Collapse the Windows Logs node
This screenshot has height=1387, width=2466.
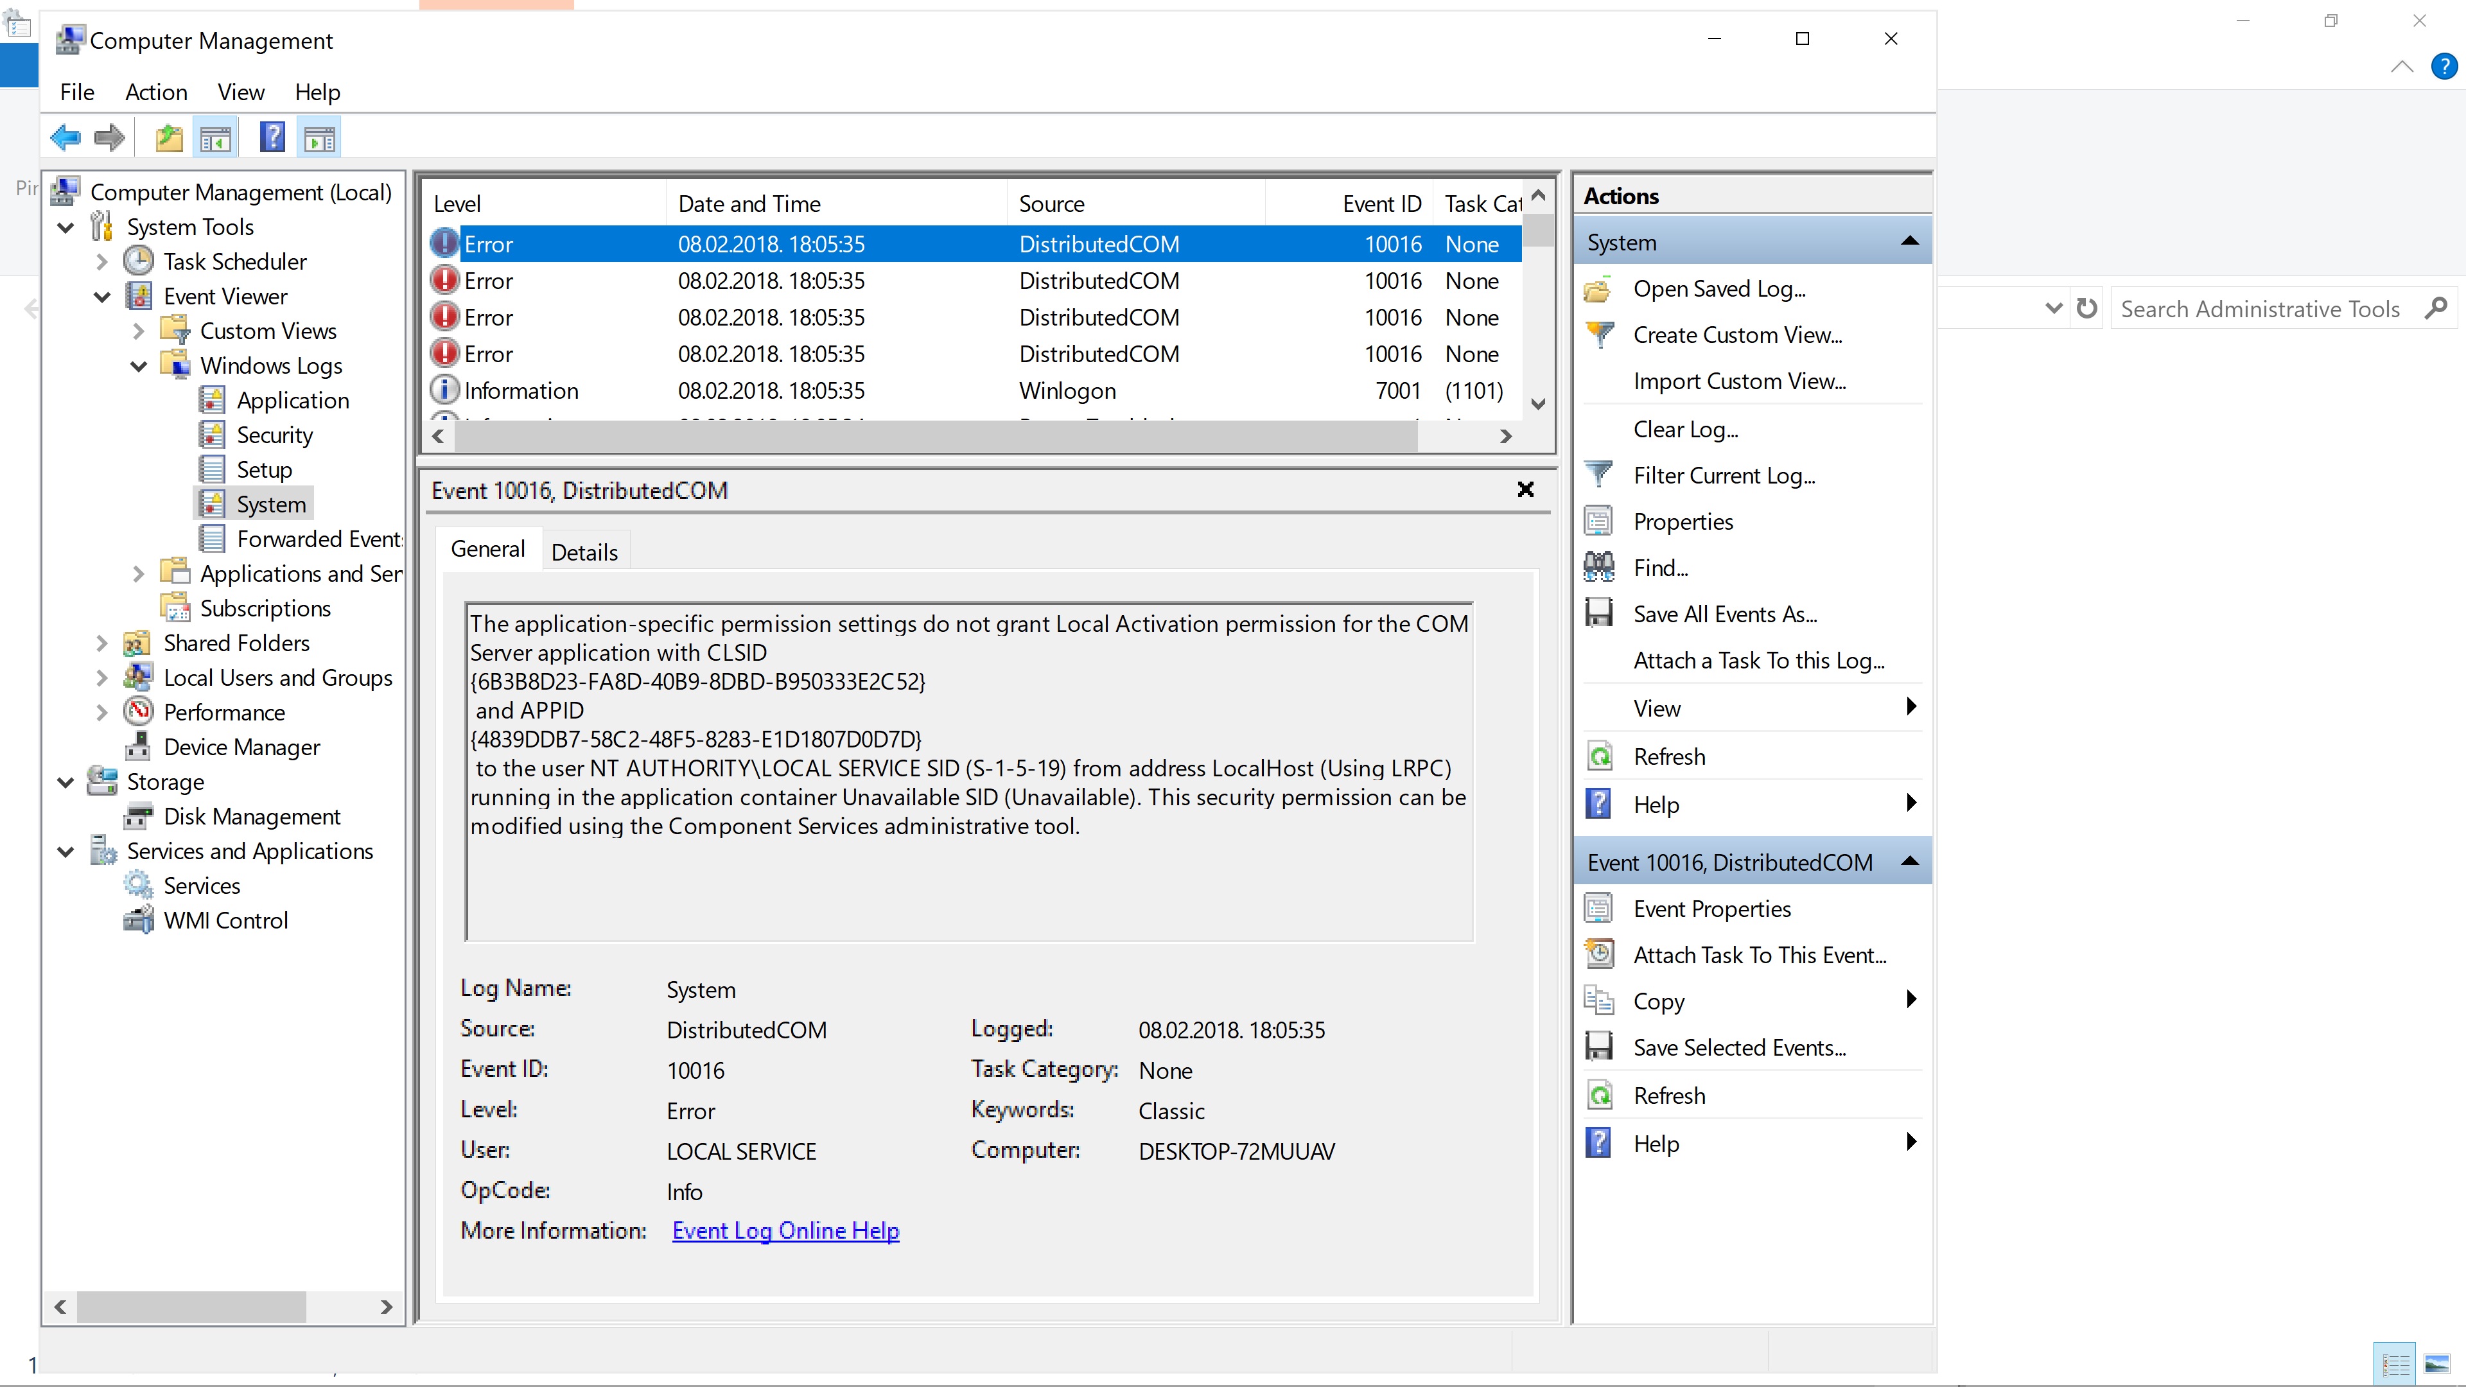pos(139,365)
